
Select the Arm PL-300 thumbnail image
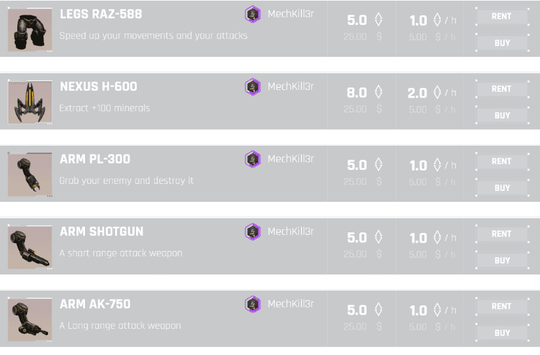(x=26, y=175)
